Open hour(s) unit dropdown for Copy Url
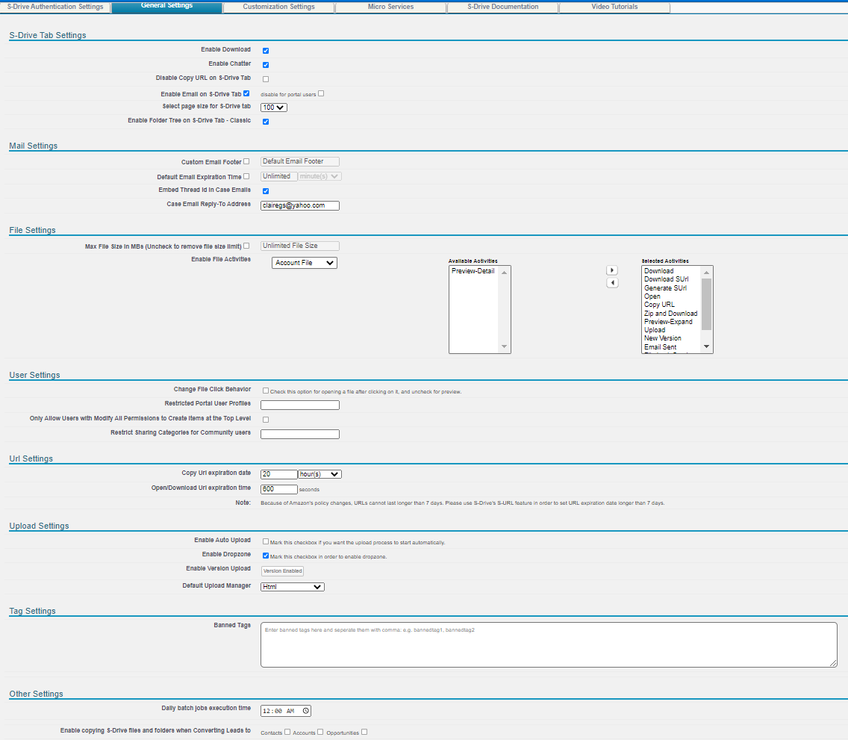The width and height of the screenshot is (848, 740). point(319,474)
